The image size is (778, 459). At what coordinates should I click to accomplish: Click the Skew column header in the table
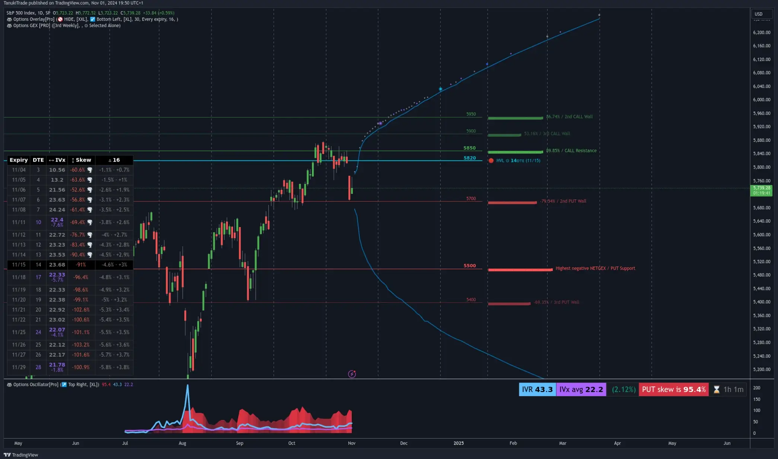[x=81, y=160]
